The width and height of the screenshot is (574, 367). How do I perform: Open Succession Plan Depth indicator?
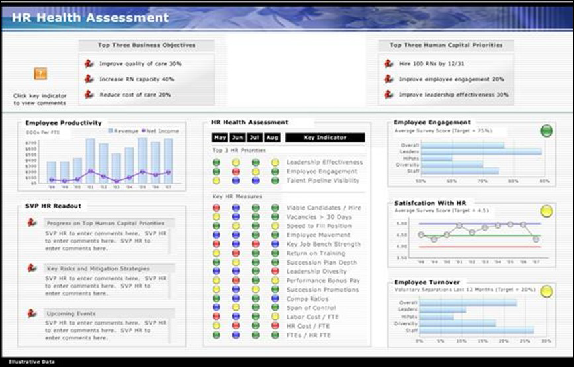(321, 263)
